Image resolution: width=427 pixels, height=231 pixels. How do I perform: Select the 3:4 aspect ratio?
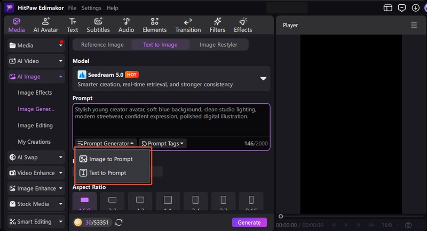[x=195, y=201]
